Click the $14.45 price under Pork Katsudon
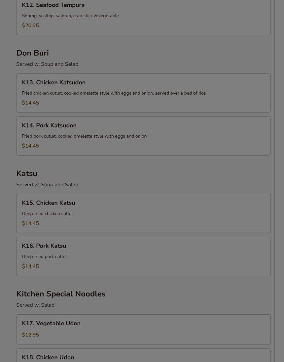The width and height of the screenshot is (284, 362). (30, 146)
